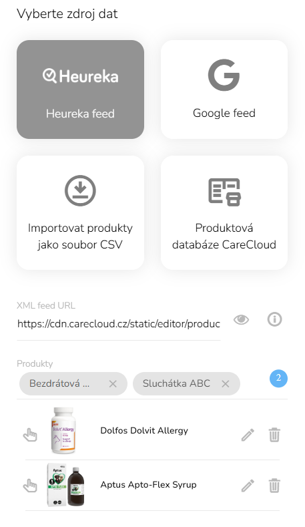This screenshot has height=527, width=305.
Task: Click hand drag handle for Aptus Apto-Flex
Action: pyautogui.click(x=30, y=486)
